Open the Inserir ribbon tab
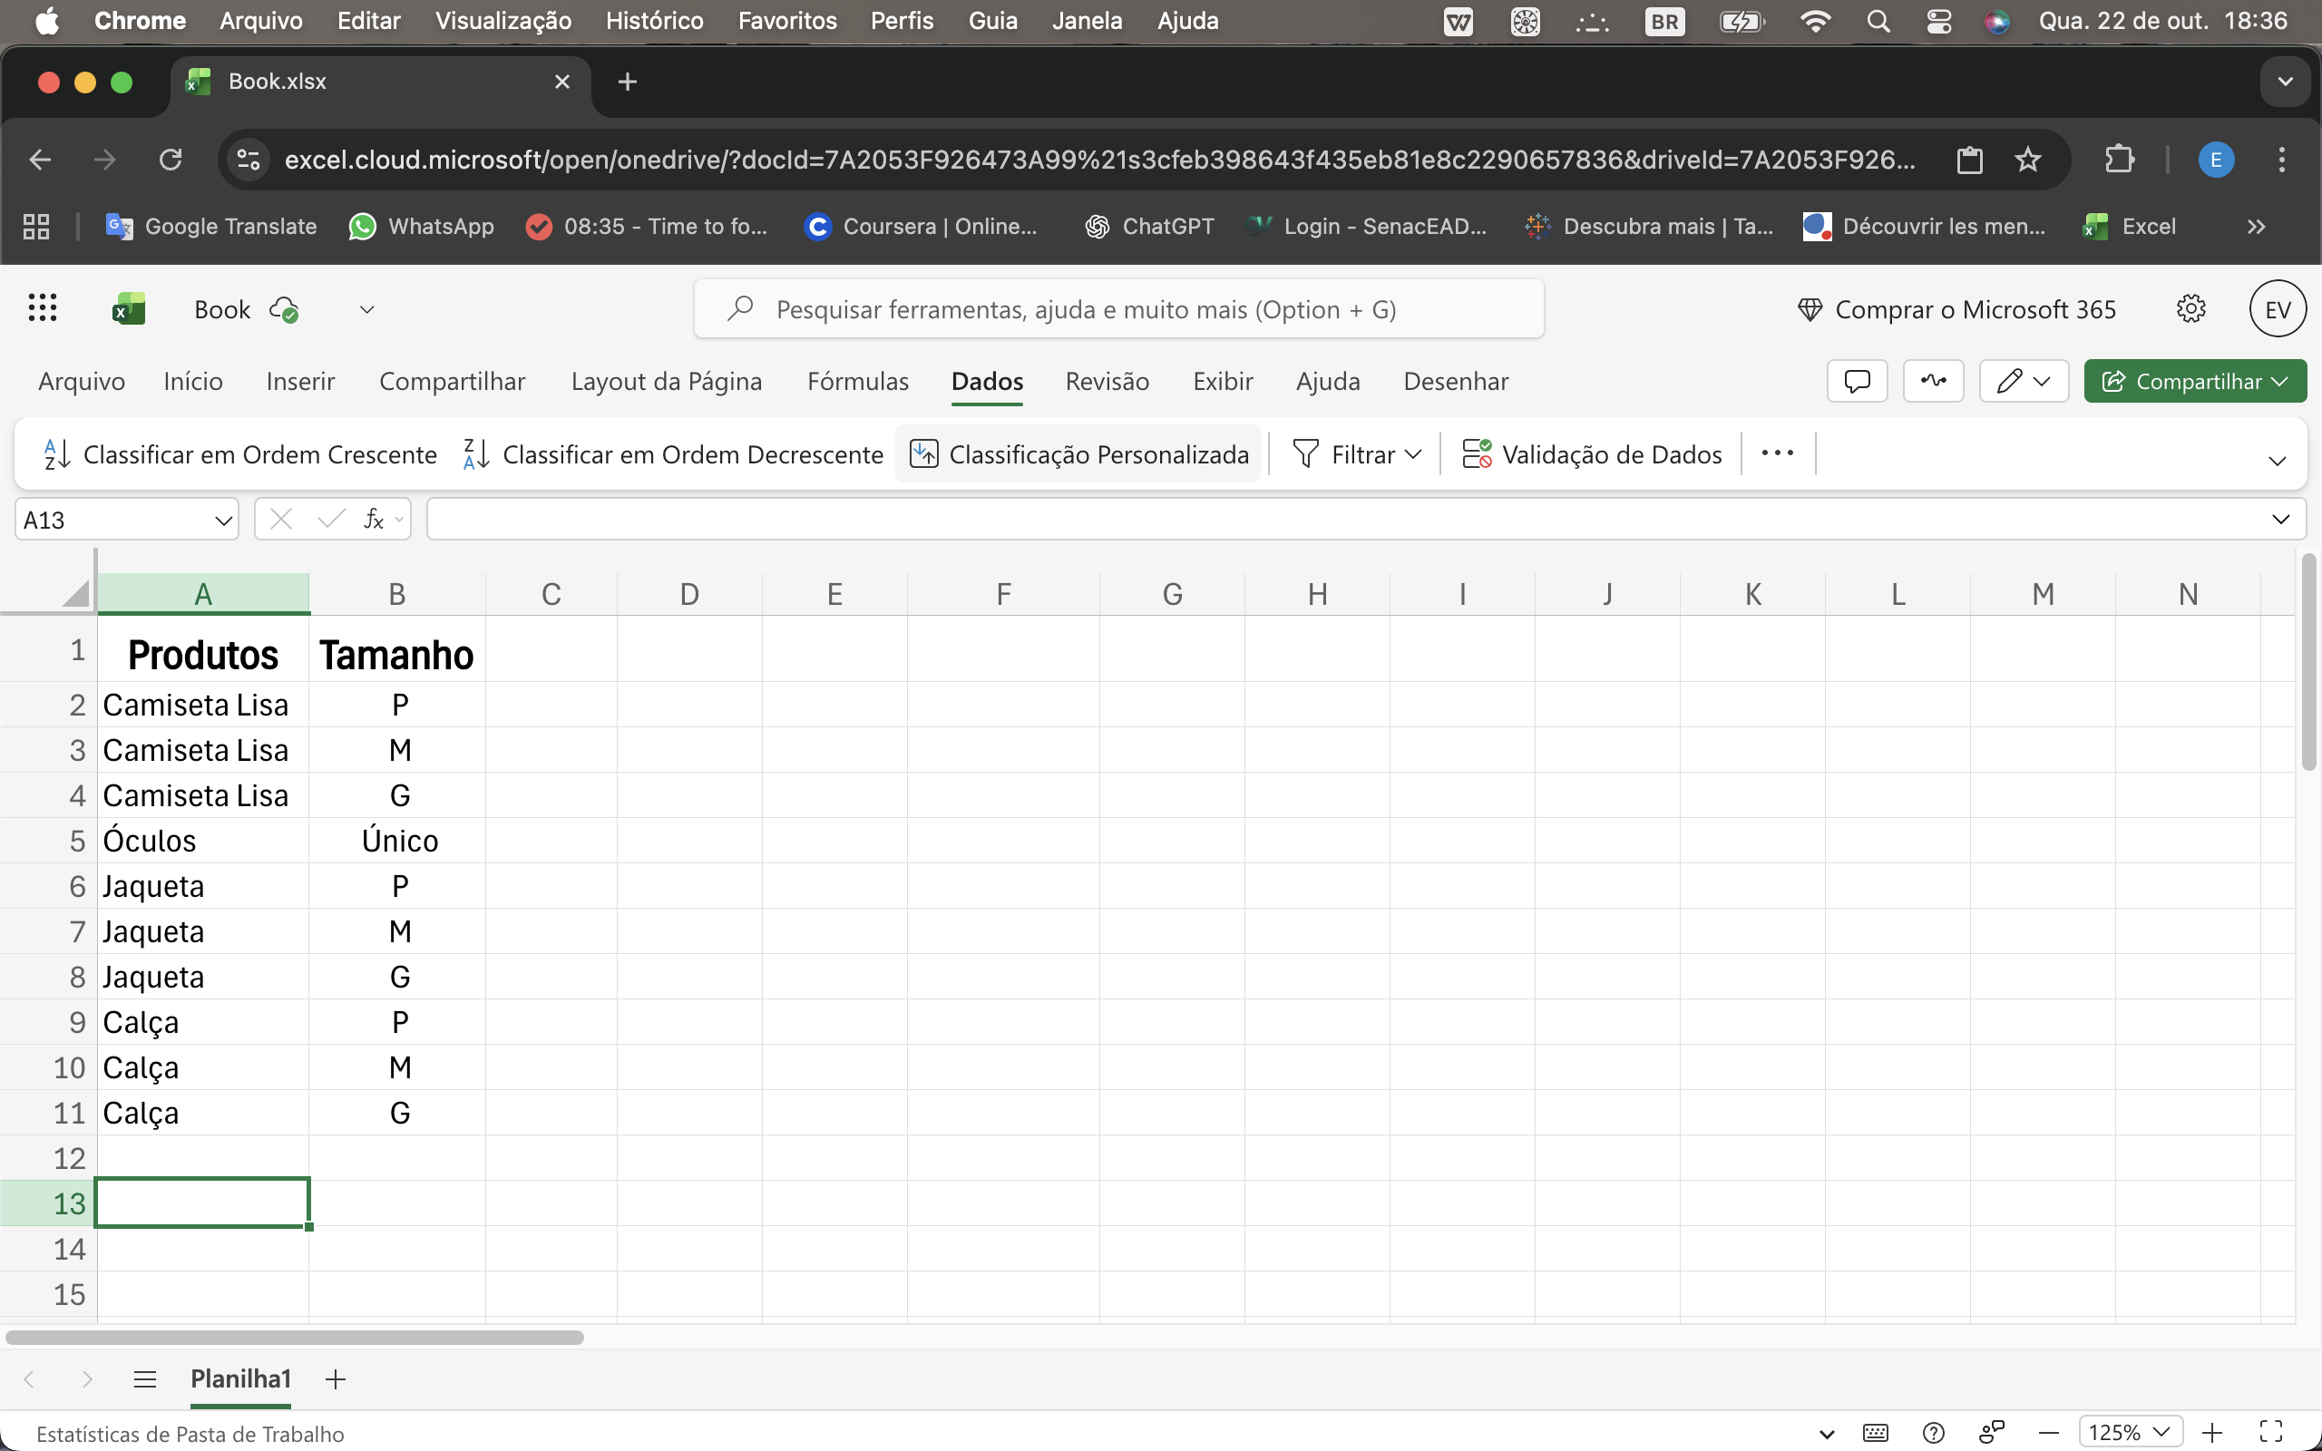The width and height of the screenshot is (2322, 1451). click(x=300, y=382)
